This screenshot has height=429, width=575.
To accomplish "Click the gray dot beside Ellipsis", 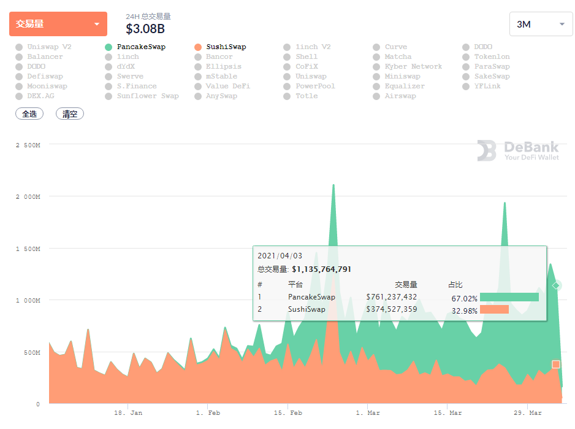I will tap(198, 67).
